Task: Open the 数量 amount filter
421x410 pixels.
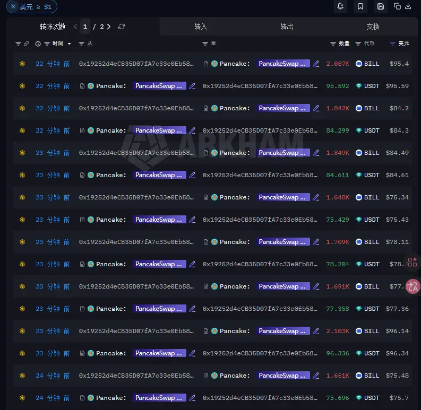Action: [333, 43]
